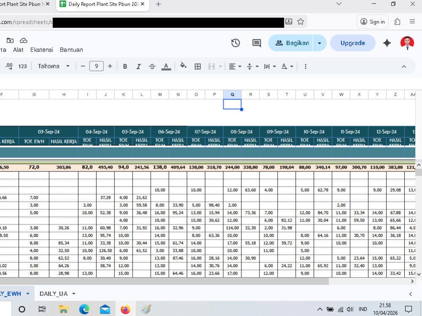
Task: Open the Alat menu
Action: [x=18, y=50]
